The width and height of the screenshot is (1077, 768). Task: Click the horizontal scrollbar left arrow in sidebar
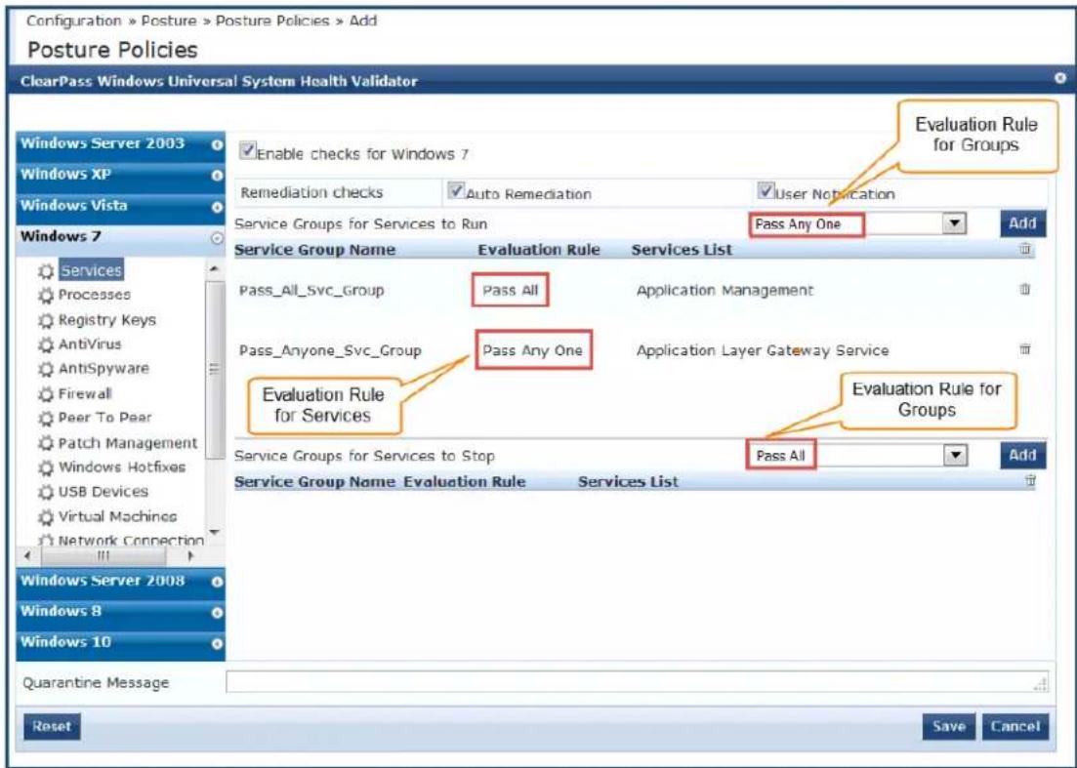27,555
